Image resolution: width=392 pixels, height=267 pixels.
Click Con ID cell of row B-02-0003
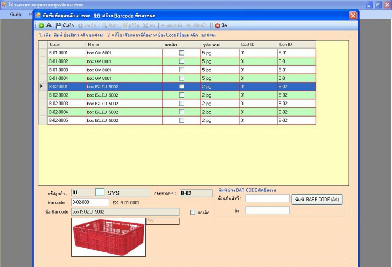296,104
